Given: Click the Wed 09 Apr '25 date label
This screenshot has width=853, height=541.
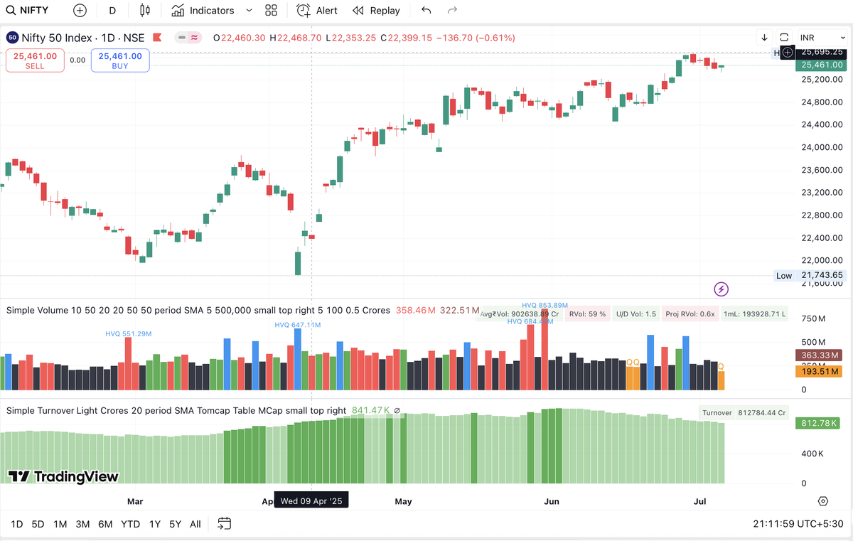Looking at the screenshot, I should pos(311,501).
